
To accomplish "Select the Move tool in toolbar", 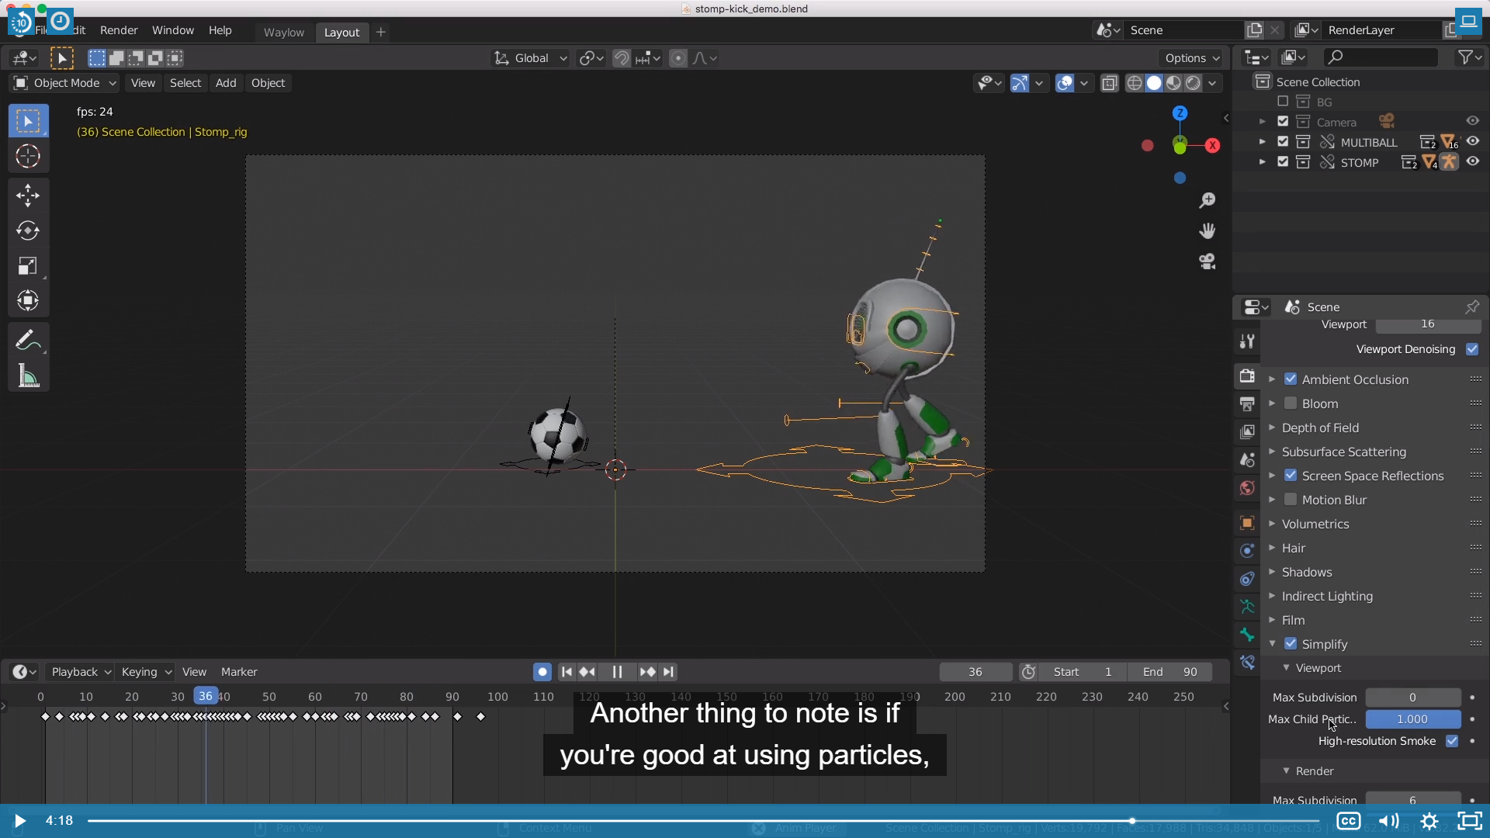I will tap(28, 195).
